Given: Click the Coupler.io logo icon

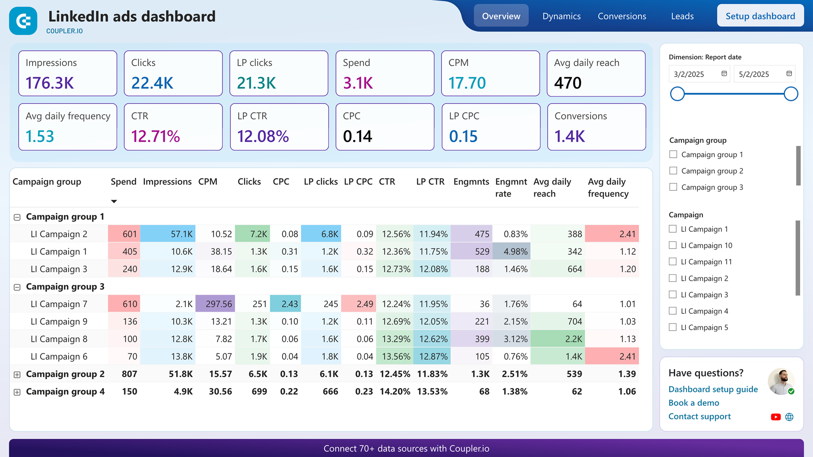Looking at the screenshot, I should pyautogui.click(x=23, y=20).
